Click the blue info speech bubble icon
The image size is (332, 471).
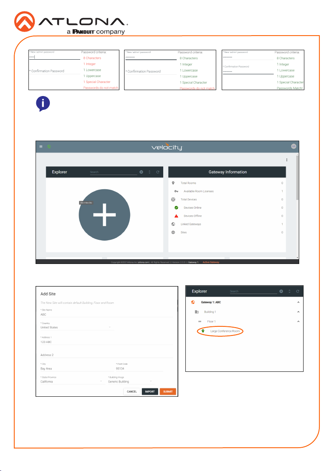(43, 104)
